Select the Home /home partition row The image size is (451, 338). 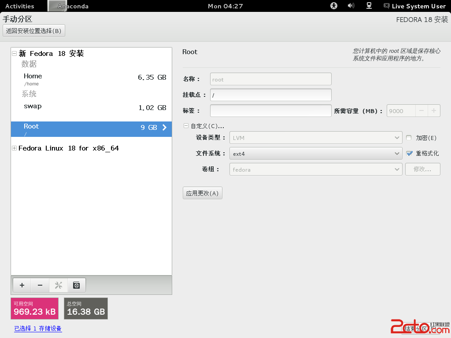tap(92, 79)
